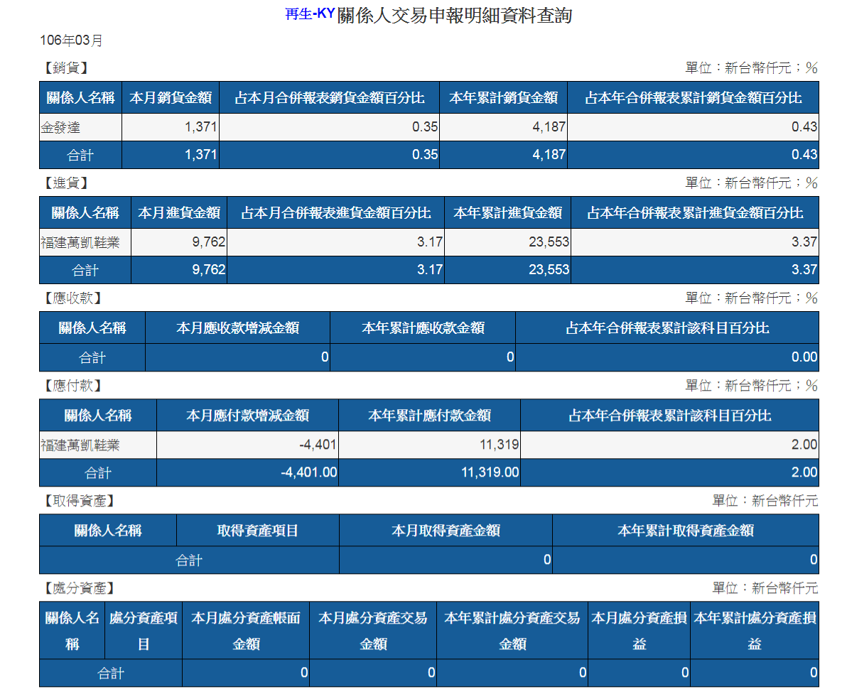Image resolution: width=847 pixels, height=699 pixels.
Task: Click the 本月取得資產金額 column header
Action: coord(446,531)
